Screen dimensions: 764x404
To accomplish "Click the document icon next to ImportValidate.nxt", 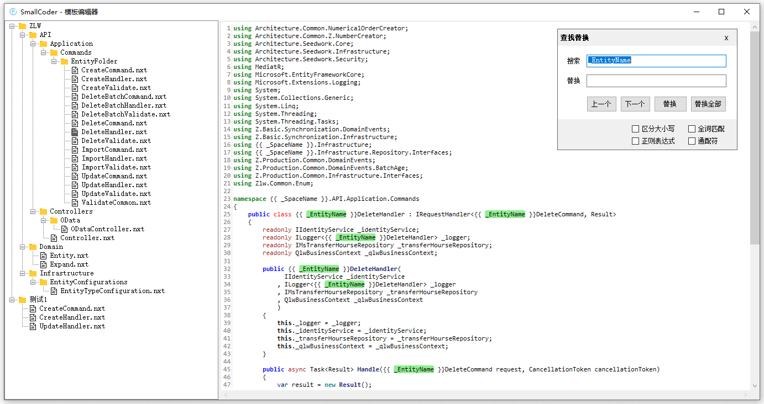I will 74,167.
